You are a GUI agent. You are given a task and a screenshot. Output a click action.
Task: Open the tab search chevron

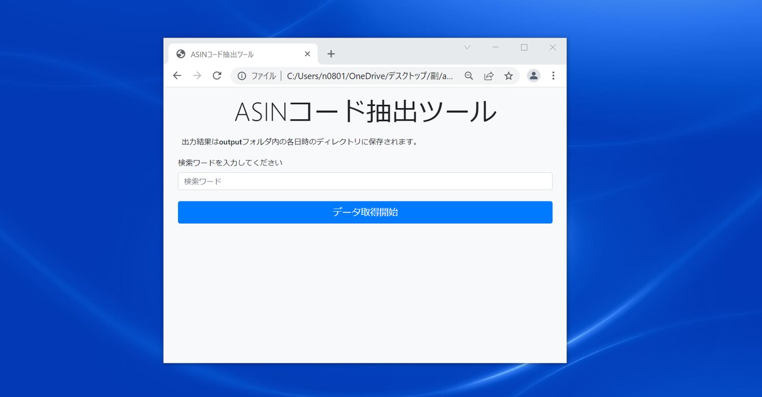pos(467,47)
